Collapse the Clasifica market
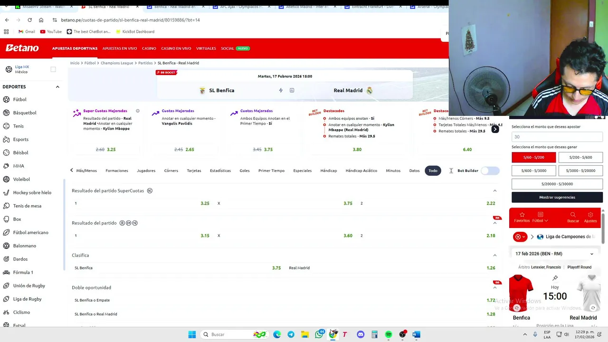This screenshot has width=608, height=342. point(494,255)
